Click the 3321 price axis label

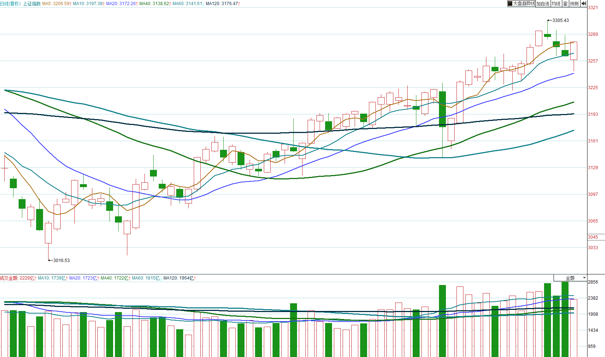[593, 8]
